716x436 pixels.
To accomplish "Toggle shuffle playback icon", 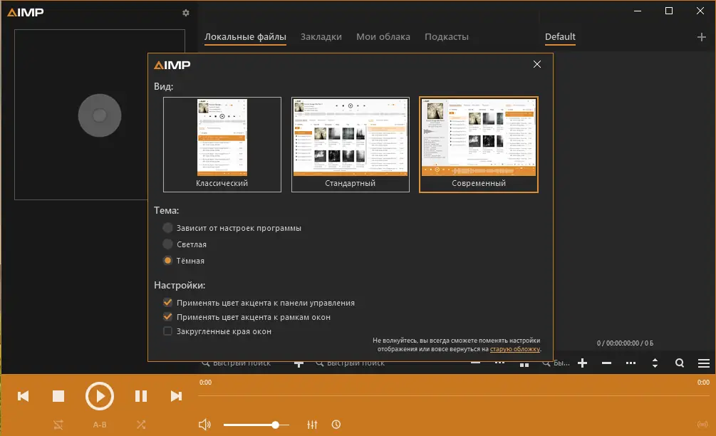I will pos(141,425).
